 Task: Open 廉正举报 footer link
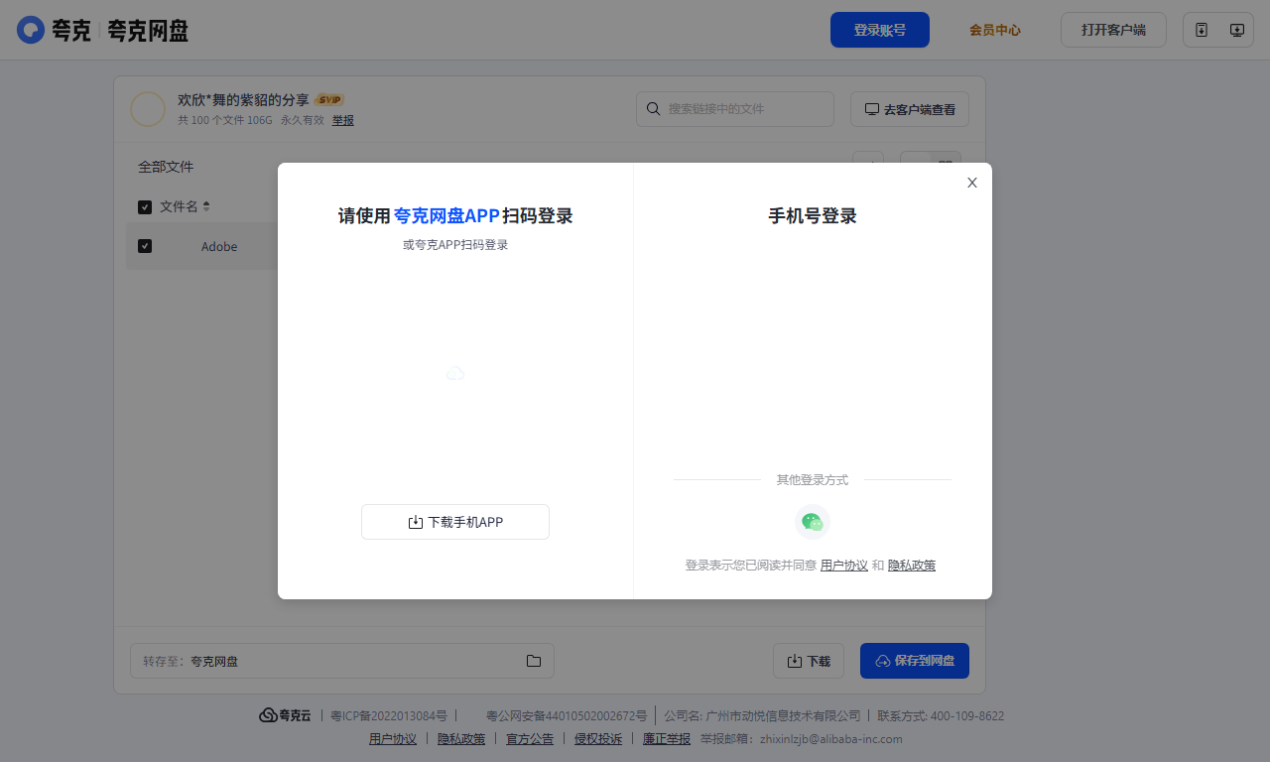coord(667,739)
